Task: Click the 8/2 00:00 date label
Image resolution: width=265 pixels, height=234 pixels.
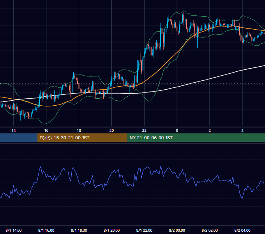Action: pos(177,230)
